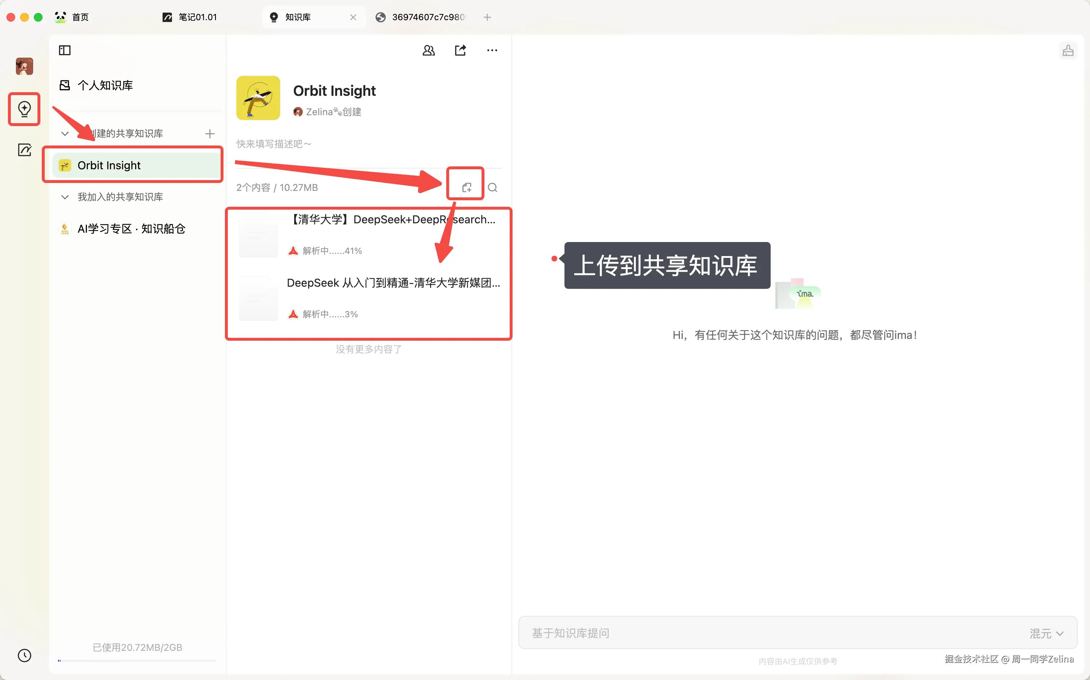
Task: Click the upload content icon beside search
Action: [466, 186]
